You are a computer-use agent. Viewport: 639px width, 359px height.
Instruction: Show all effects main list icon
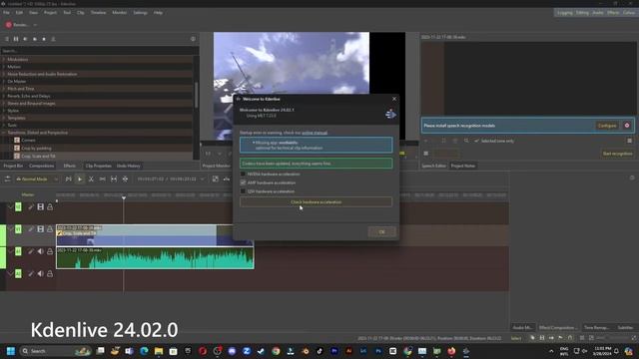(x=7, y=39)
